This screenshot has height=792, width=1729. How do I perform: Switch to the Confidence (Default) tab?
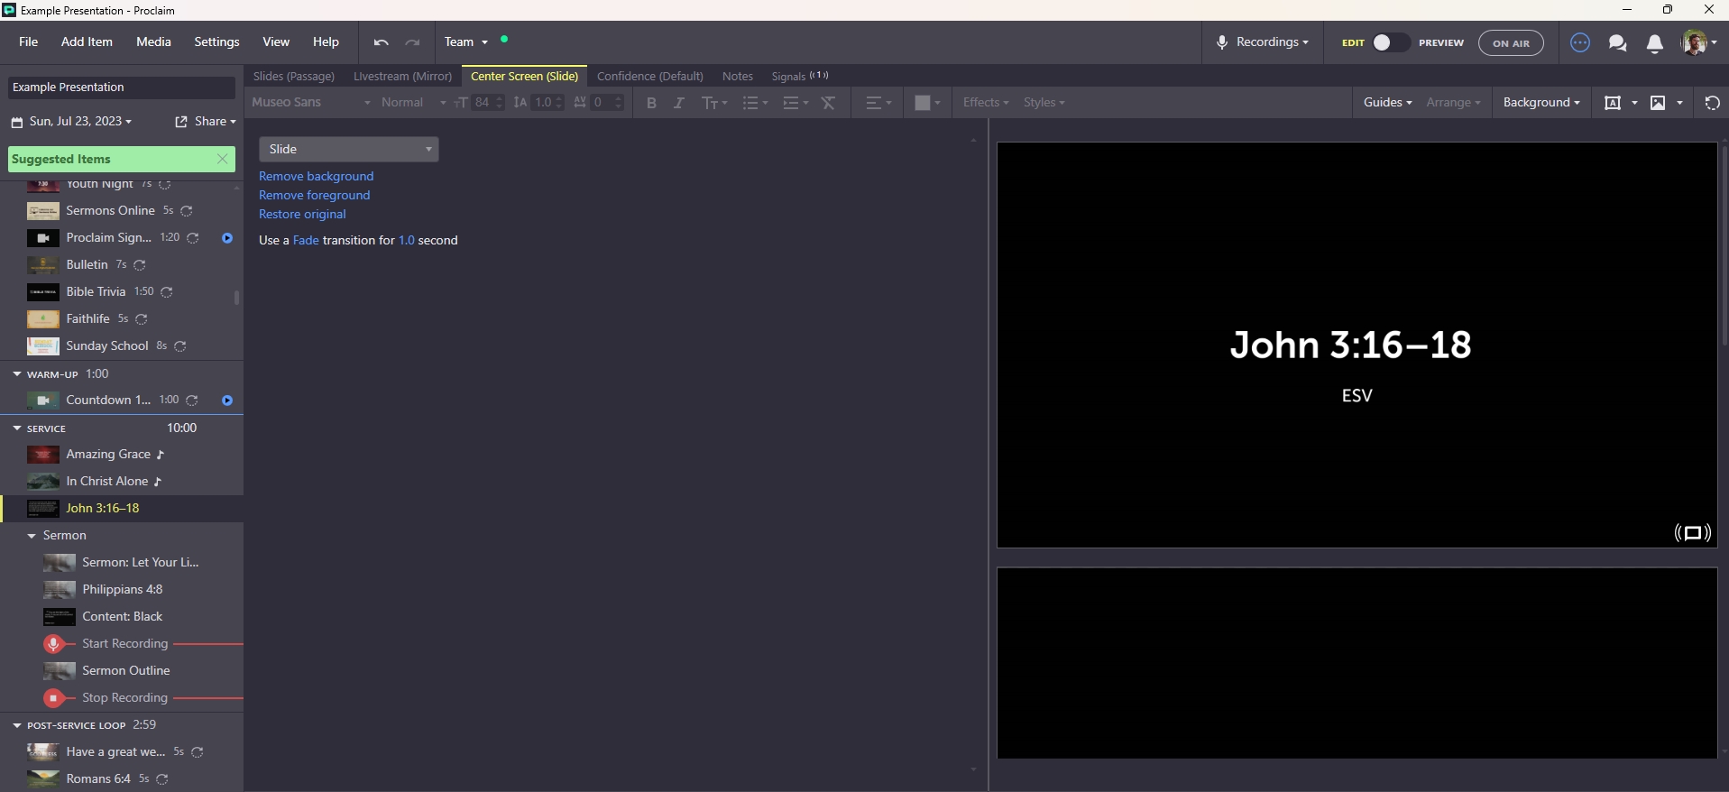tap(649, 77)
